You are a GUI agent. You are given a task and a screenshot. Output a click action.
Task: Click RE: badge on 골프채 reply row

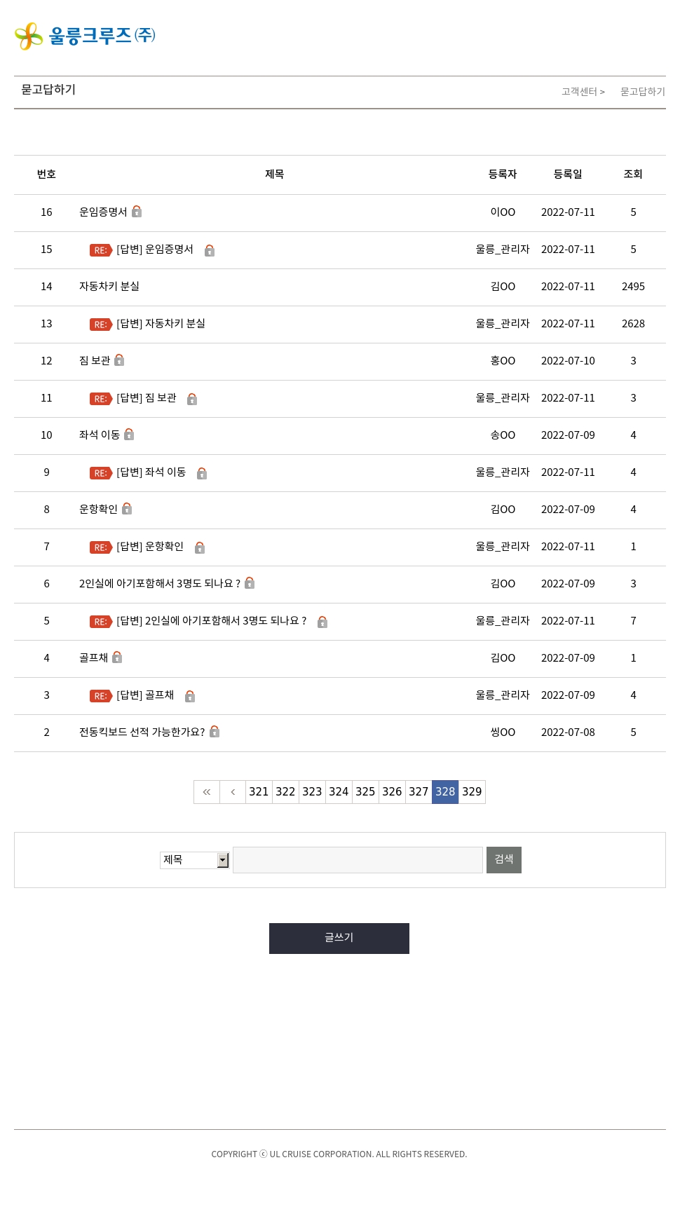[x=100, y=696]
